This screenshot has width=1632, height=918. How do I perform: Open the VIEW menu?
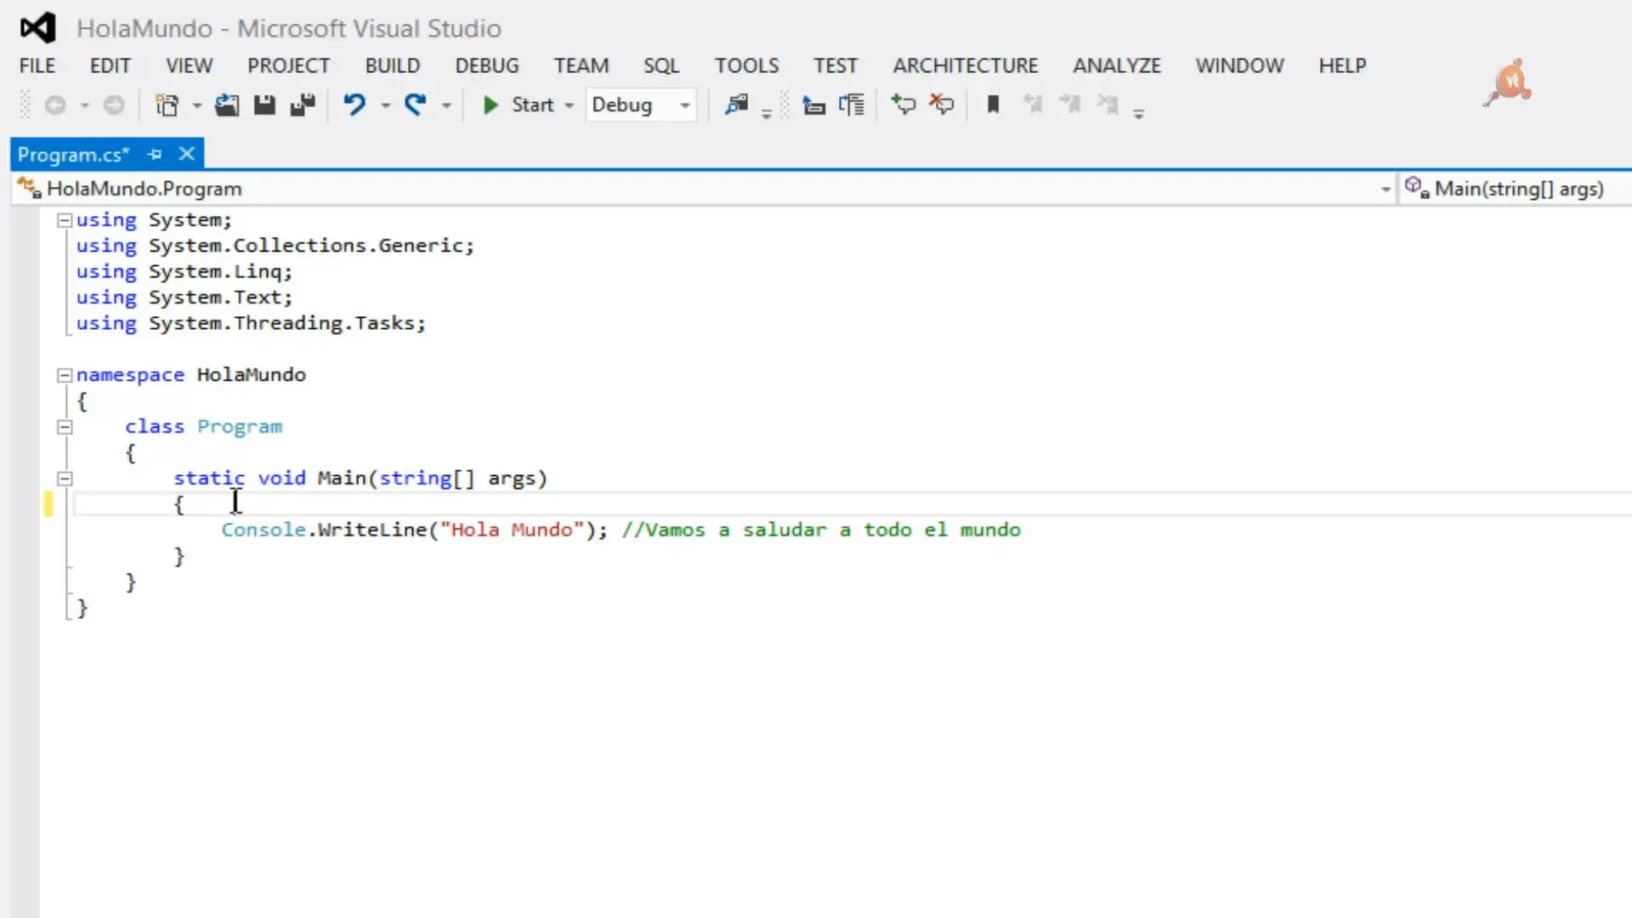189,65
